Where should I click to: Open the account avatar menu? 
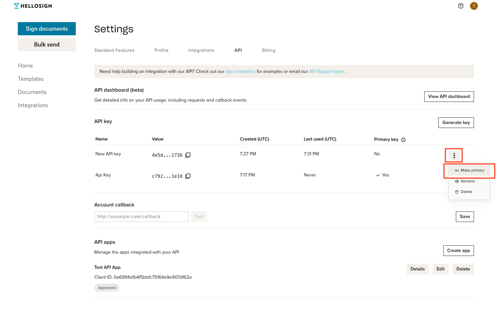click(x=474, y=6)
